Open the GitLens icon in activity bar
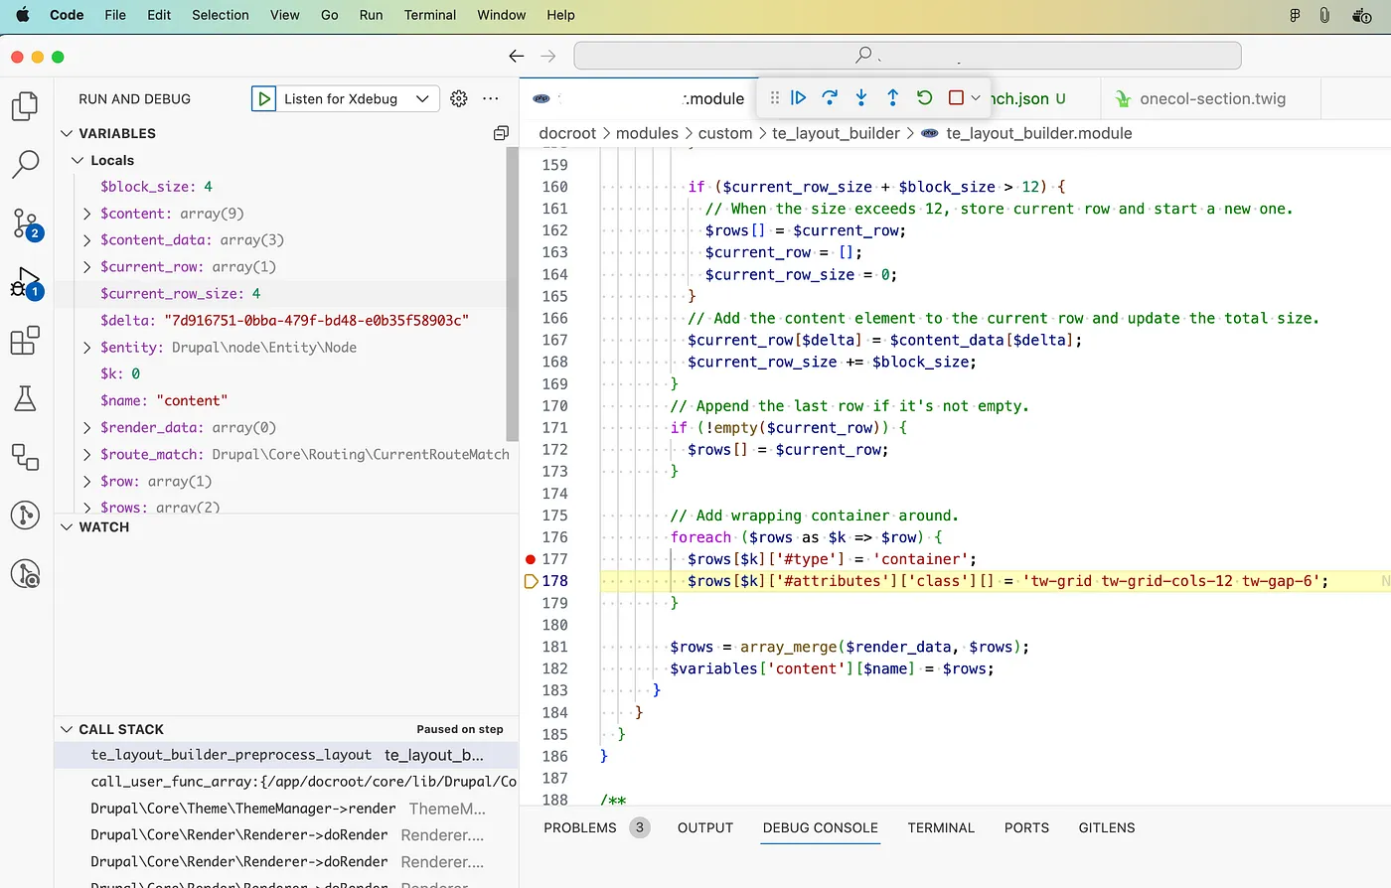Image resolution: width=1391 pixels, height=888 pixels. [x=25, y=515]
